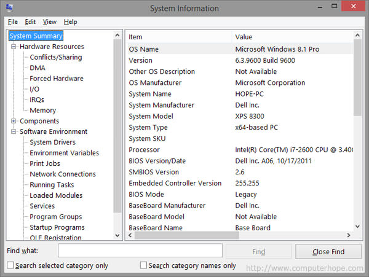Open Program Groups category
The height and width of the screenshot is (277, 369).
[x=56, y=217]
